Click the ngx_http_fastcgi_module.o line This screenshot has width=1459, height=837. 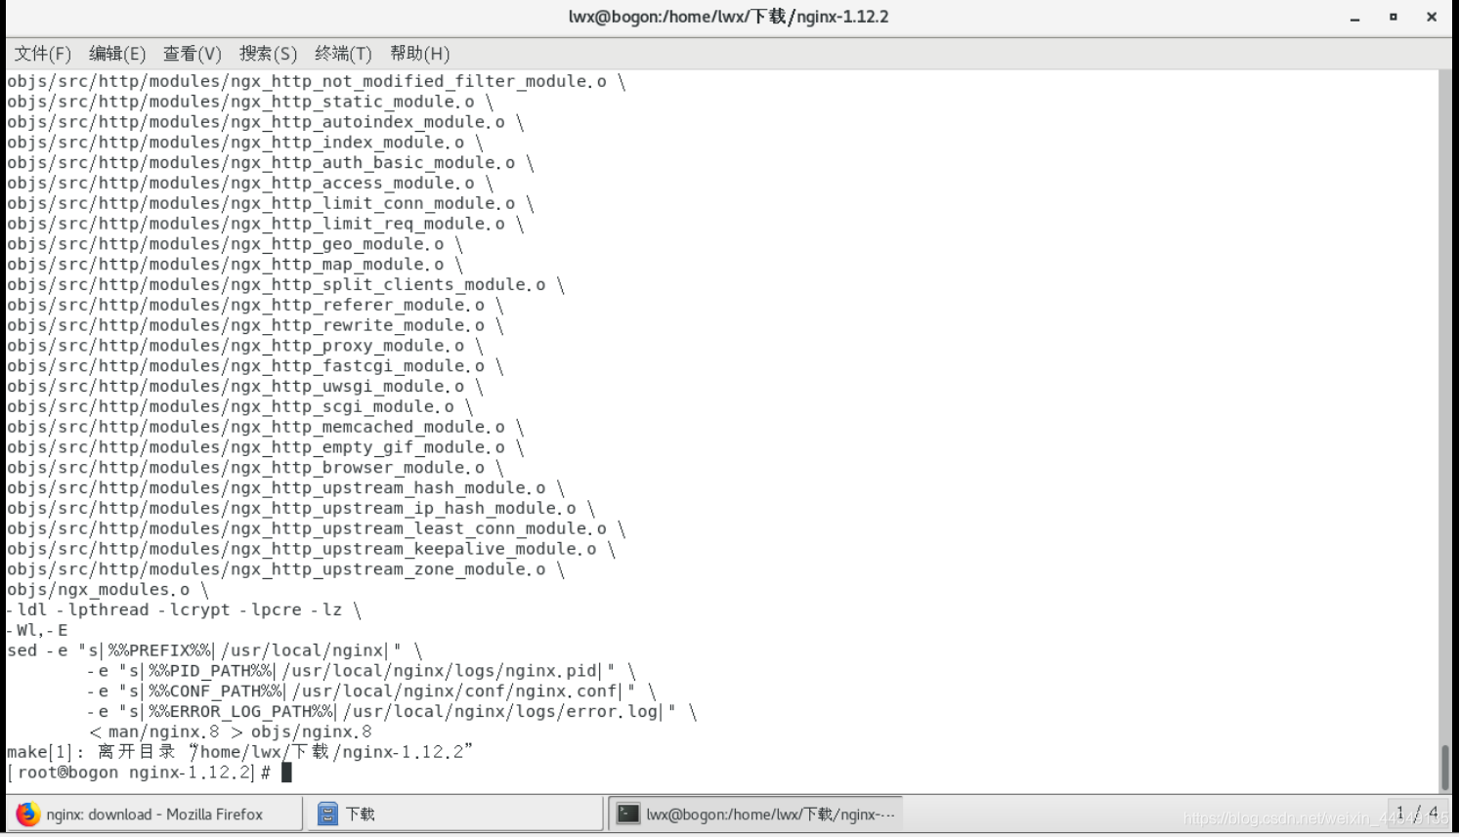click(x=255, y=366)
